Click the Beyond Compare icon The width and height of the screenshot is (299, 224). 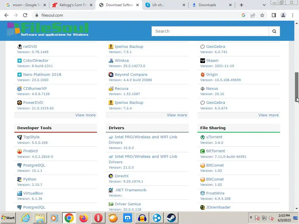click(x=111, y=75)
